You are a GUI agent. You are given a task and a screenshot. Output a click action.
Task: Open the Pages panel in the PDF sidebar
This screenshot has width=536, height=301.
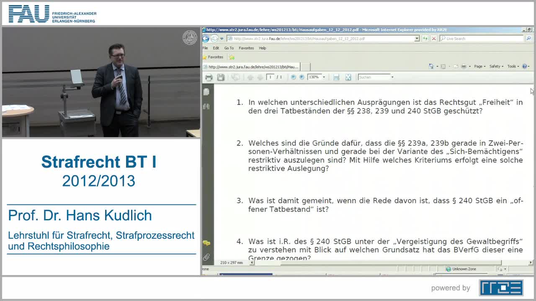206,92
